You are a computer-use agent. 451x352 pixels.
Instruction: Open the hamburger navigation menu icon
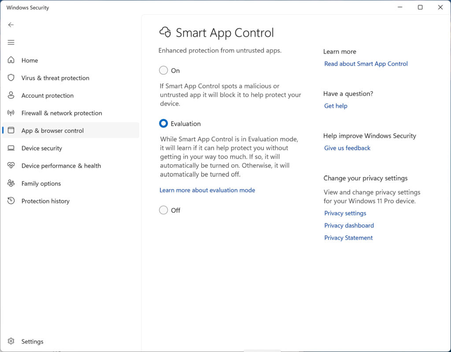(11, 43)
